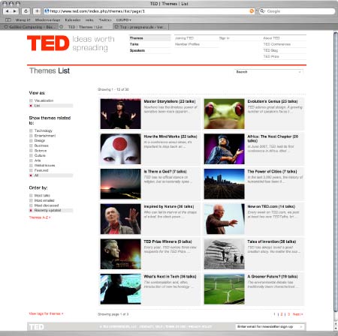Viewport: 338px width, 336px height.
Task: Open the Is There a God? theme title
Action: (x=165, y=172)
